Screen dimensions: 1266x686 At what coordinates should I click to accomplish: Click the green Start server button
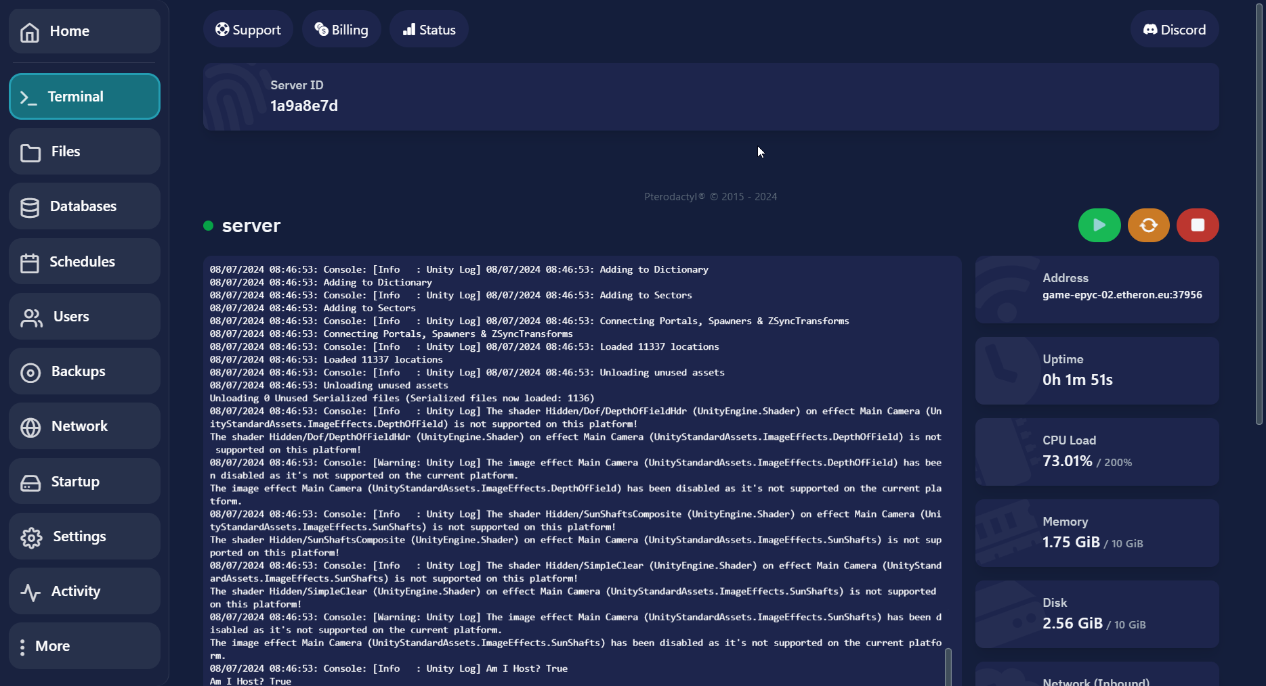[1099, 225]
